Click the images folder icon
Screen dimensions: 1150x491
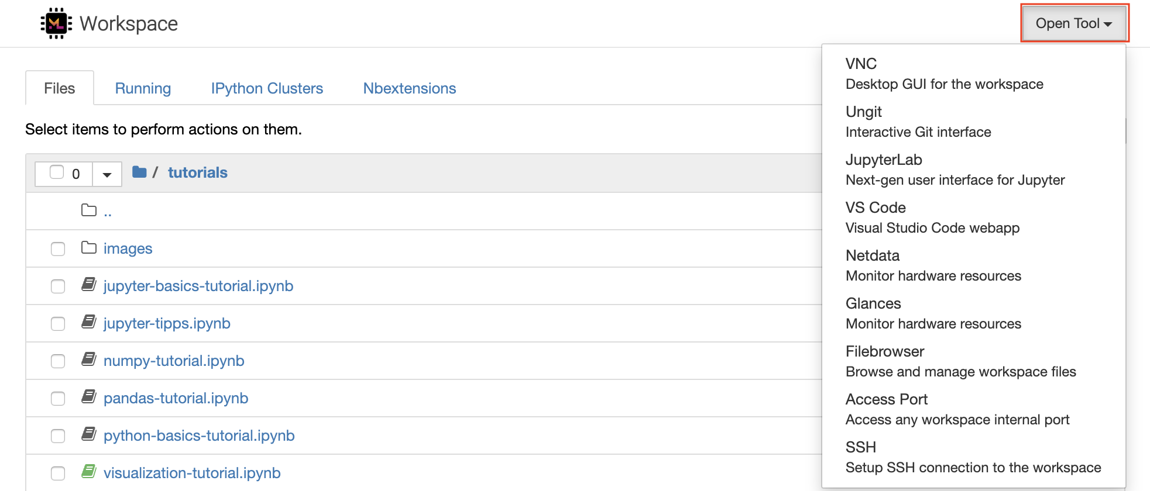click(89, 248)
